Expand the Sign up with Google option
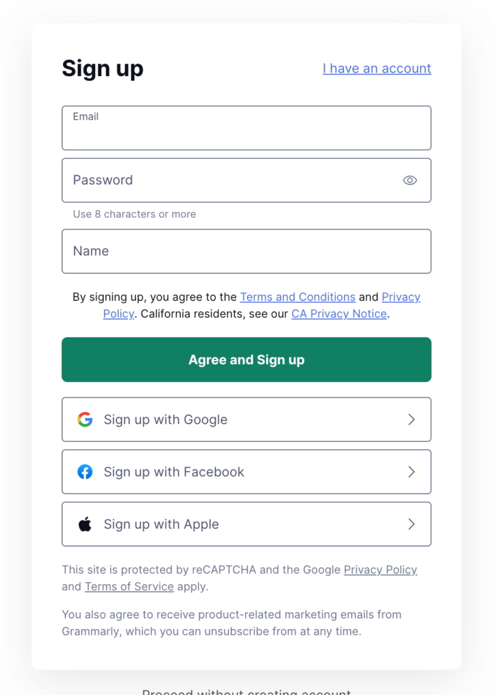 click(x=246, y=419)
